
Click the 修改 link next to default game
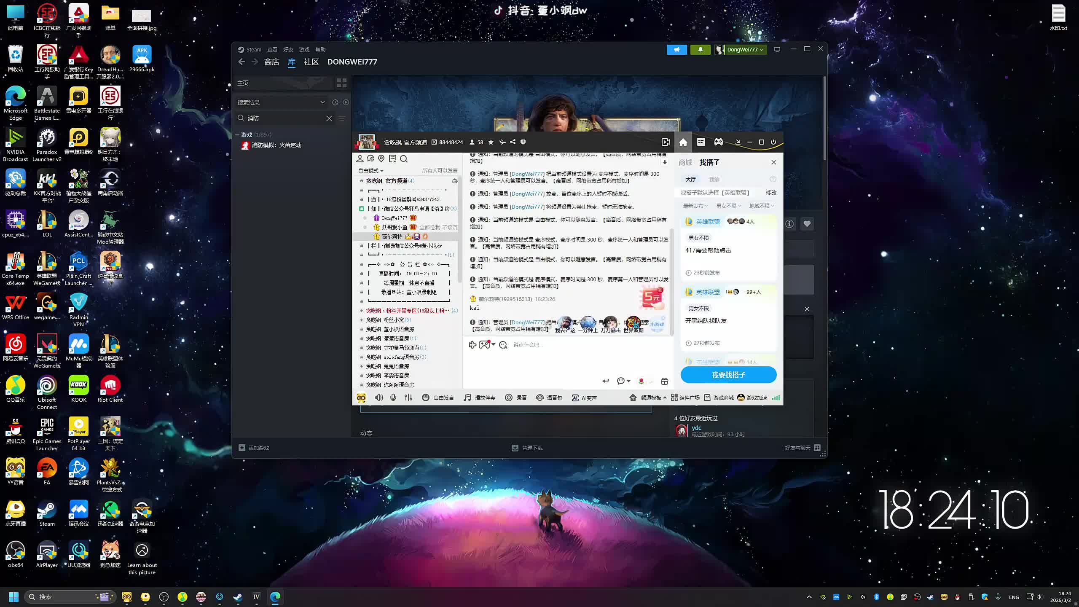tap(771, 192)
